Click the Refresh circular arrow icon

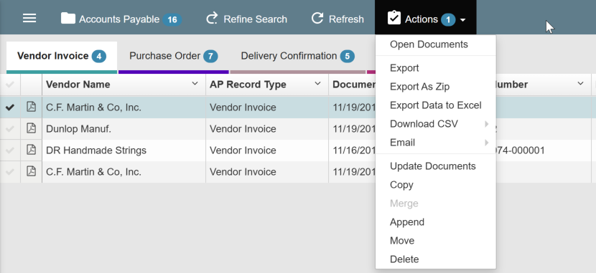[317, 18]
